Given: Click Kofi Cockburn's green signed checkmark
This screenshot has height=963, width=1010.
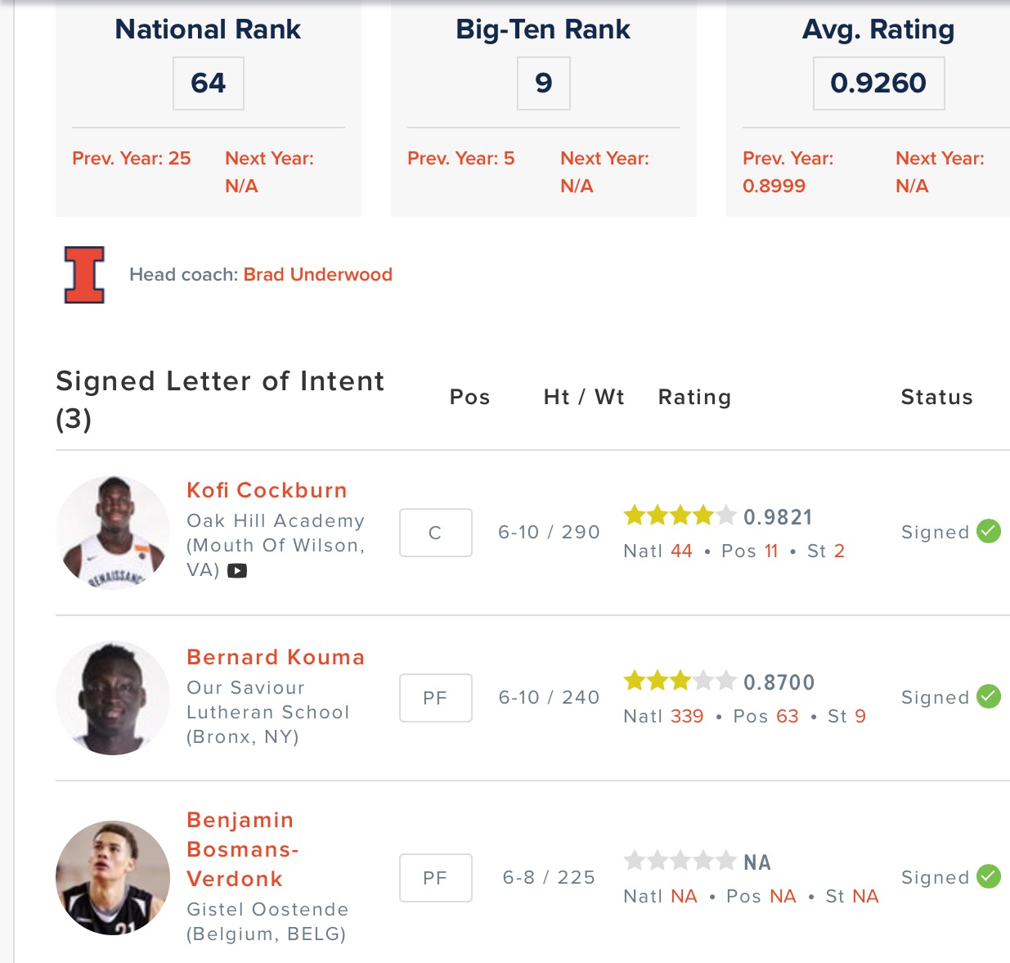Looking at the screenshot, I should [x=989, y=531].
